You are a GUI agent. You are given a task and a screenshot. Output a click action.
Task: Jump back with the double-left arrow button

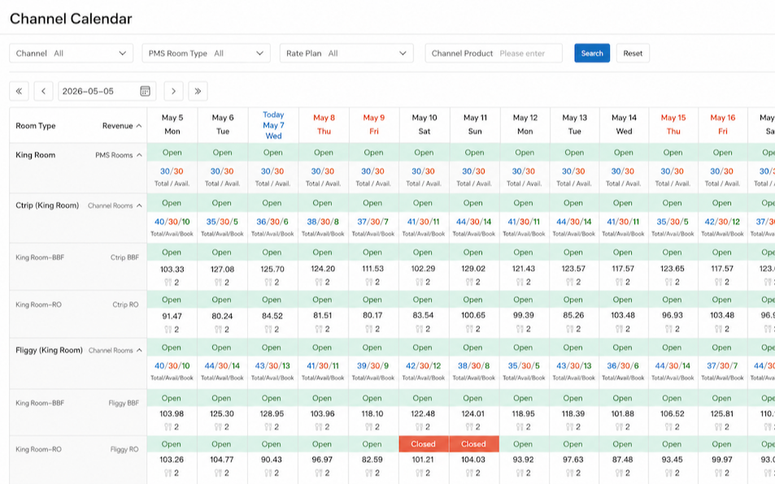point(19,91)
